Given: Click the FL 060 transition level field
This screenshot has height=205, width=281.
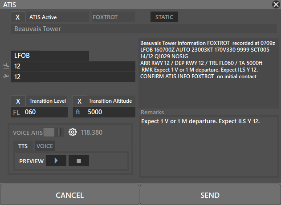Looking at the screenshot, I should [x=39, y=112].
